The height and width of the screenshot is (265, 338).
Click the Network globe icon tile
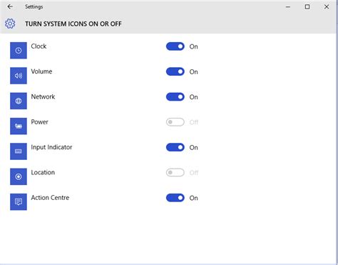click(x=19, y=101)
